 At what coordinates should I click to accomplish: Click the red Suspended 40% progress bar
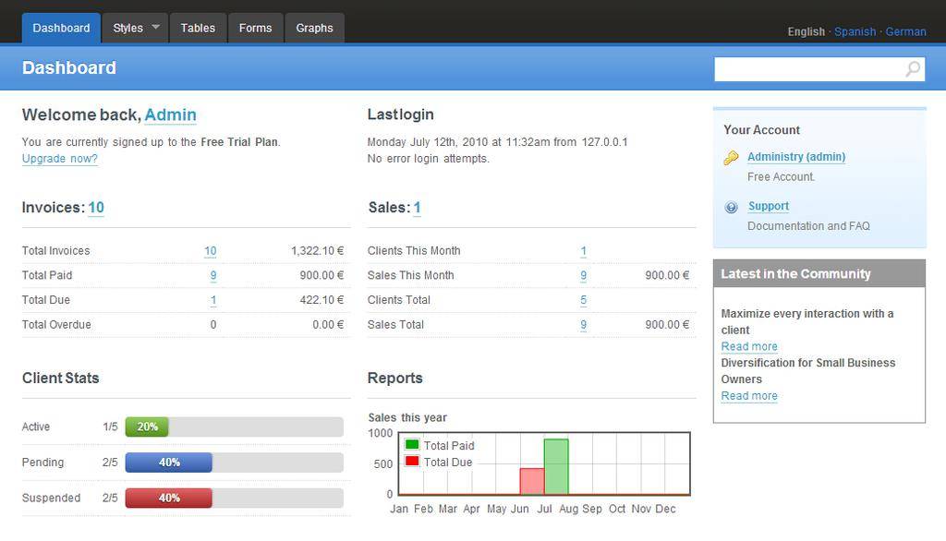click(169, 498)
